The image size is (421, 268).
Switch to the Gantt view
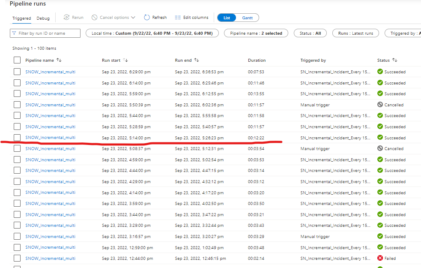point(247,18)
